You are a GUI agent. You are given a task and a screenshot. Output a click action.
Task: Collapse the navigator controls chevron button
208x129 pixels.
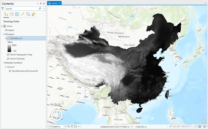pyautogui.click(x=52, y=104)
